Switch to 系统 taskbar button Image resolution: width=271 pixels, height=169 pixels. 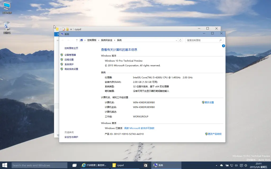click(166, 165)
